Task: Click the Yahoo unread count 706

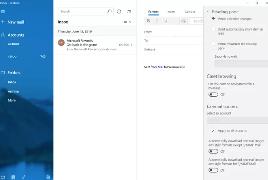Action: 43,56
